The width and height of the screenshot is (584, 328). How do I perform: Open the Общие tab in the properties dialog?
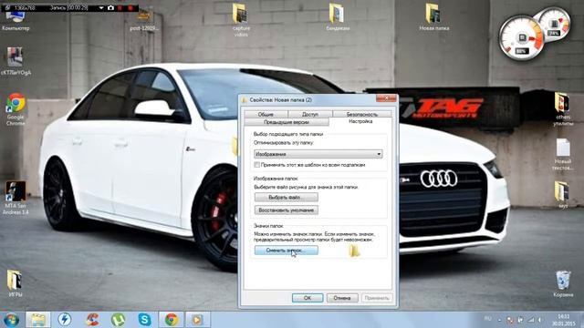(266, 114)
